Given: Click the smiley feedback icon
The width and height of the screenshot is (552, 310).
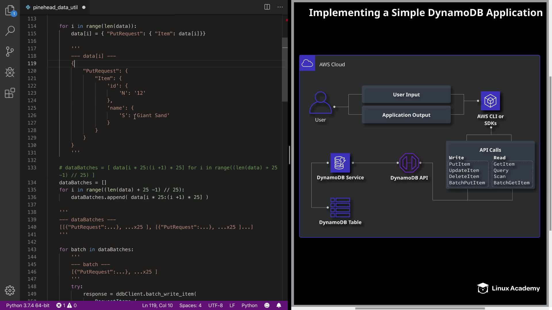Looking at the screenshot, I should pyautogui.click(x=267, y=305).
